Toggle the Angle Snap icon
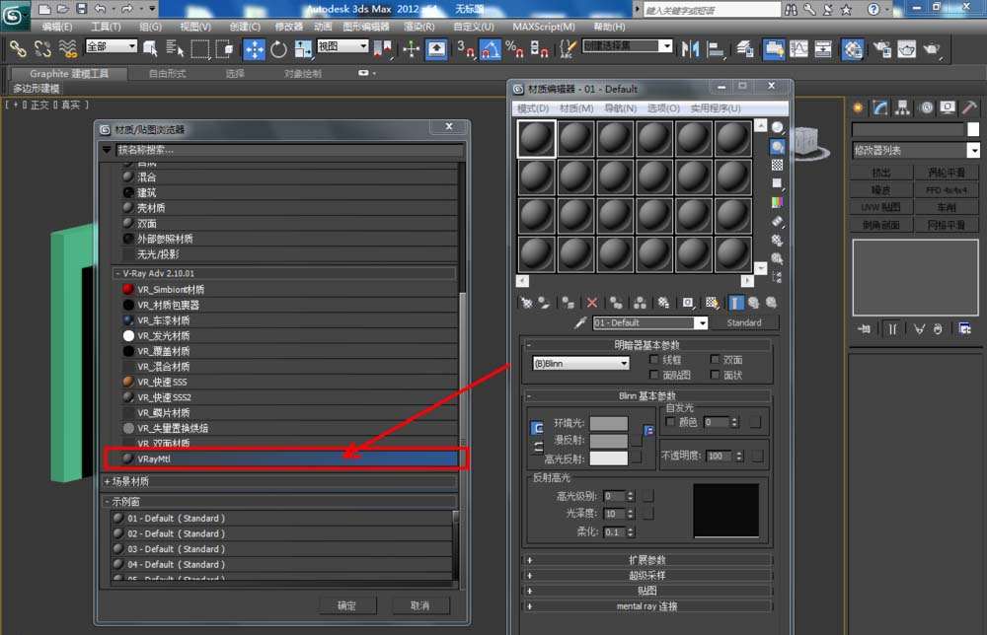987x635 pixels. pos(491,48)
